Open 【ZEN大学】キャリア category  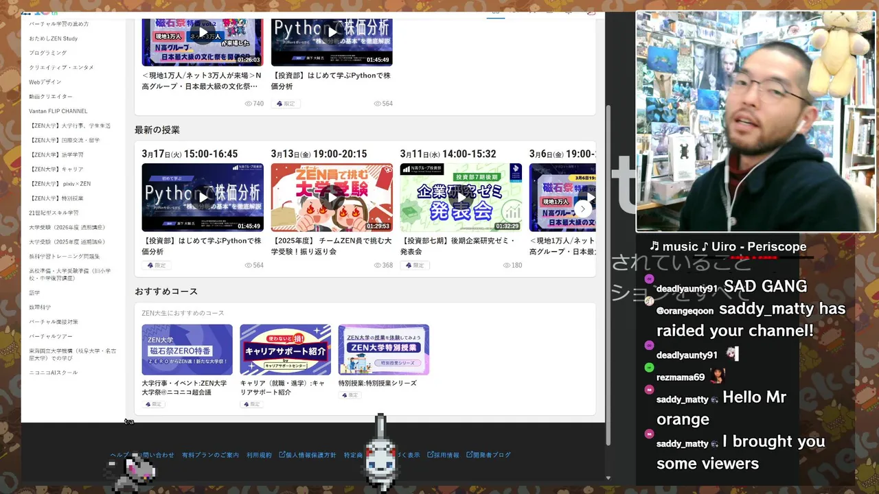pos(56,169)
